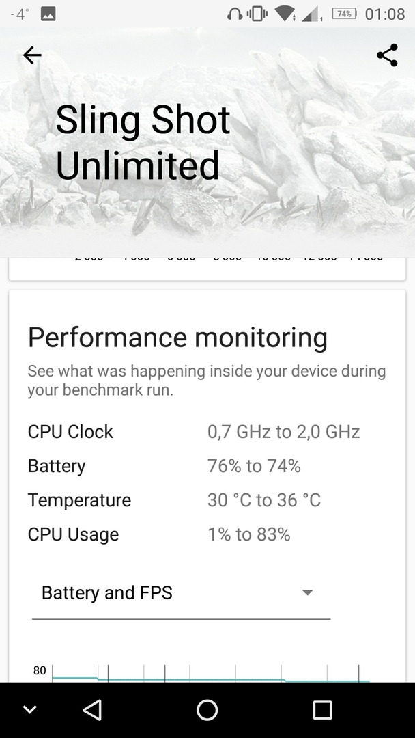Open the Battery and FPS dropdown
Screen dimensions: 415x738
pyautogui.click(x=181, y=594)
